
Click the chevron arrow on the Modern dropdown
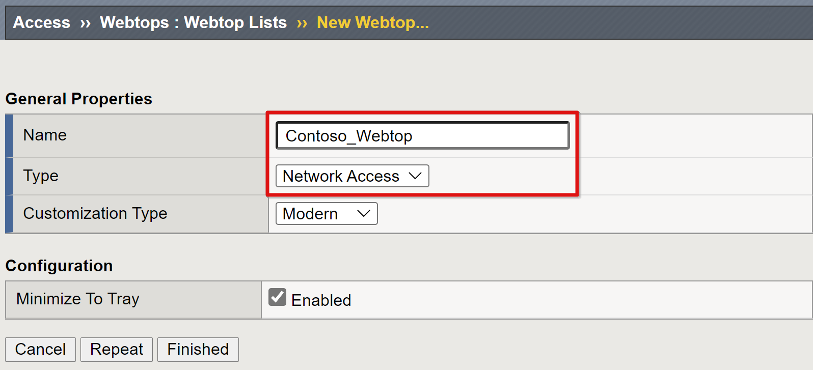[x=364, y=214]
